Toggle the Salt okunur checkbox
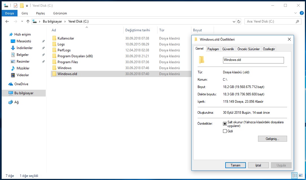The height and width of the screenshot is (180, 306). tap(225, 124)
